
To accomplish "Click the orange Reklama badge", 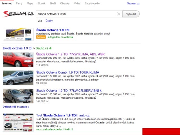I will click(41, 37).
